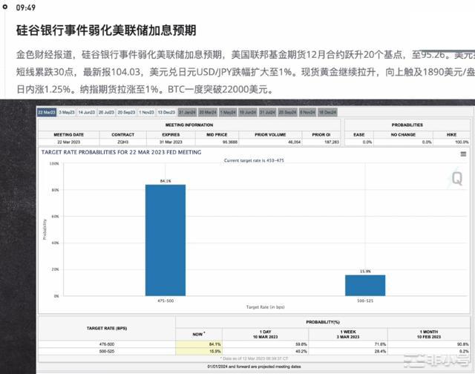Image resolution: width=475 pixels, height=374 pixels.
Task: Select the 26 Jul23 tab
Action: pyautogui.click(x=106, y=112)
